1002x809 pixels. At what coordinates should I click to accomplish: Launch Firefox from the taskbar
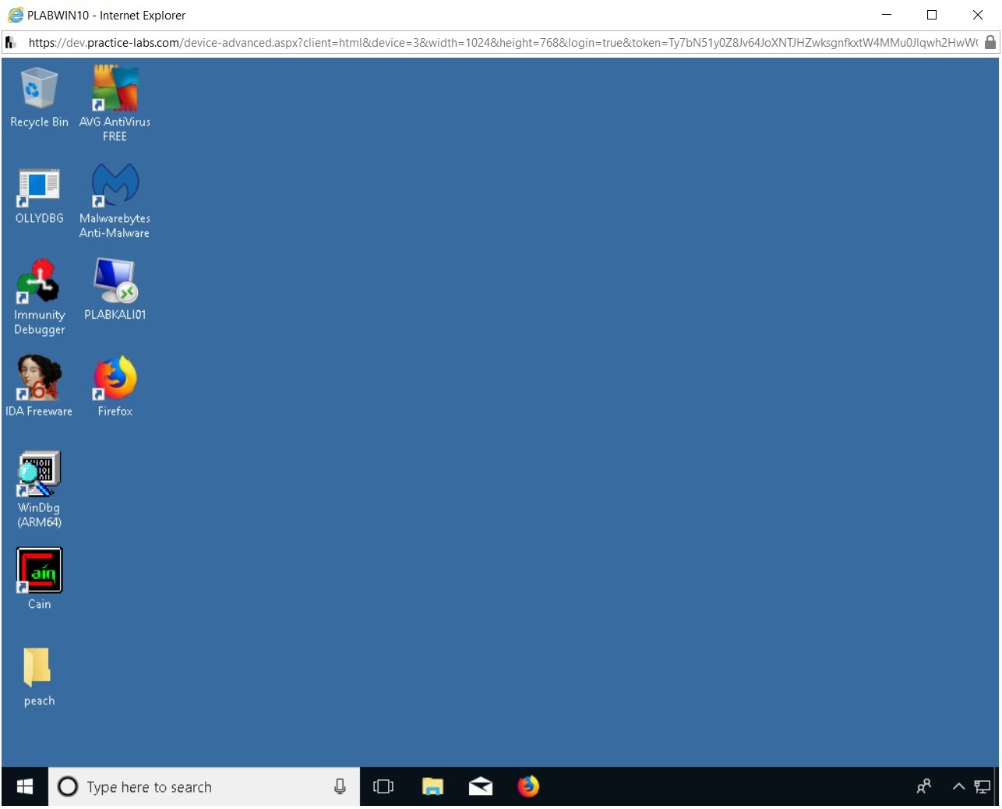528,786
